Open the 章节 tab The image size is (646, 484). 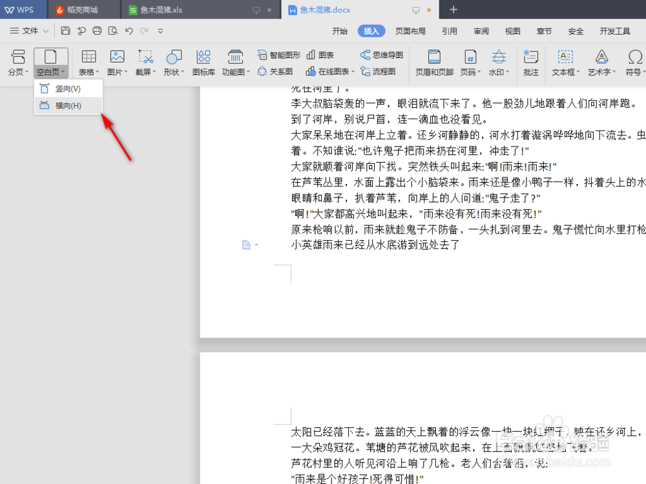(544, 31)
